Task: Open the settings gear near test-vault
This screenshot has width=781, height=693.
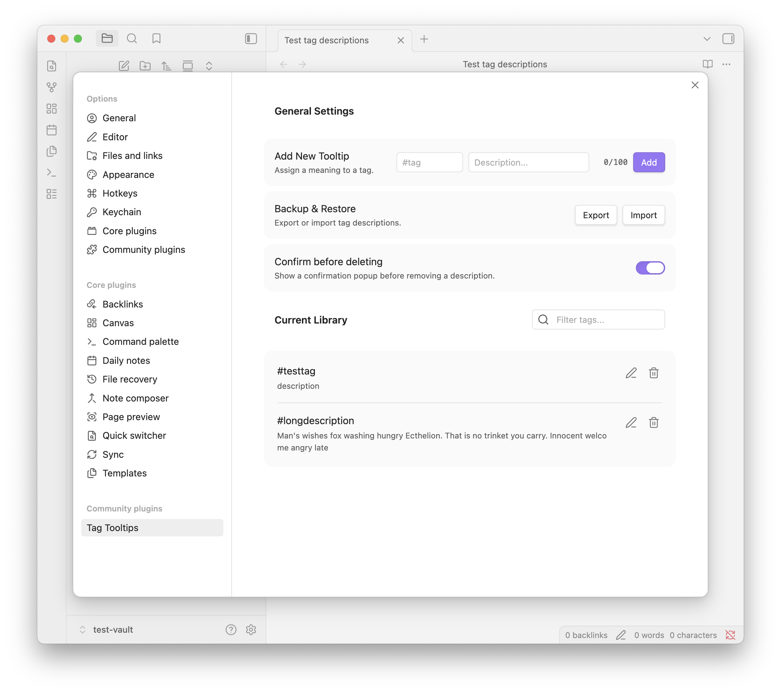Action: (x=251, y=629)
